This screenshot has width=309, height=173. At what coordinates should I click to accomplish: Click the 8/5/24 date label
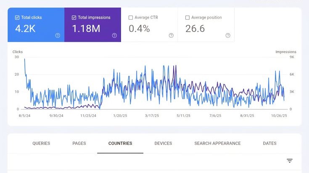point(25,116)
